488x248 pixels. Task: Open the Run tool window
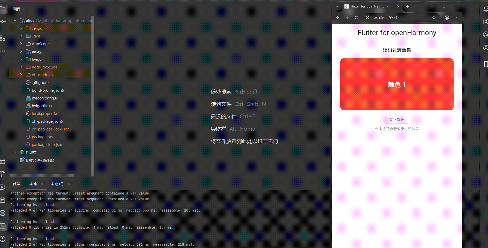pyautogui.click(x=3, y=213)
